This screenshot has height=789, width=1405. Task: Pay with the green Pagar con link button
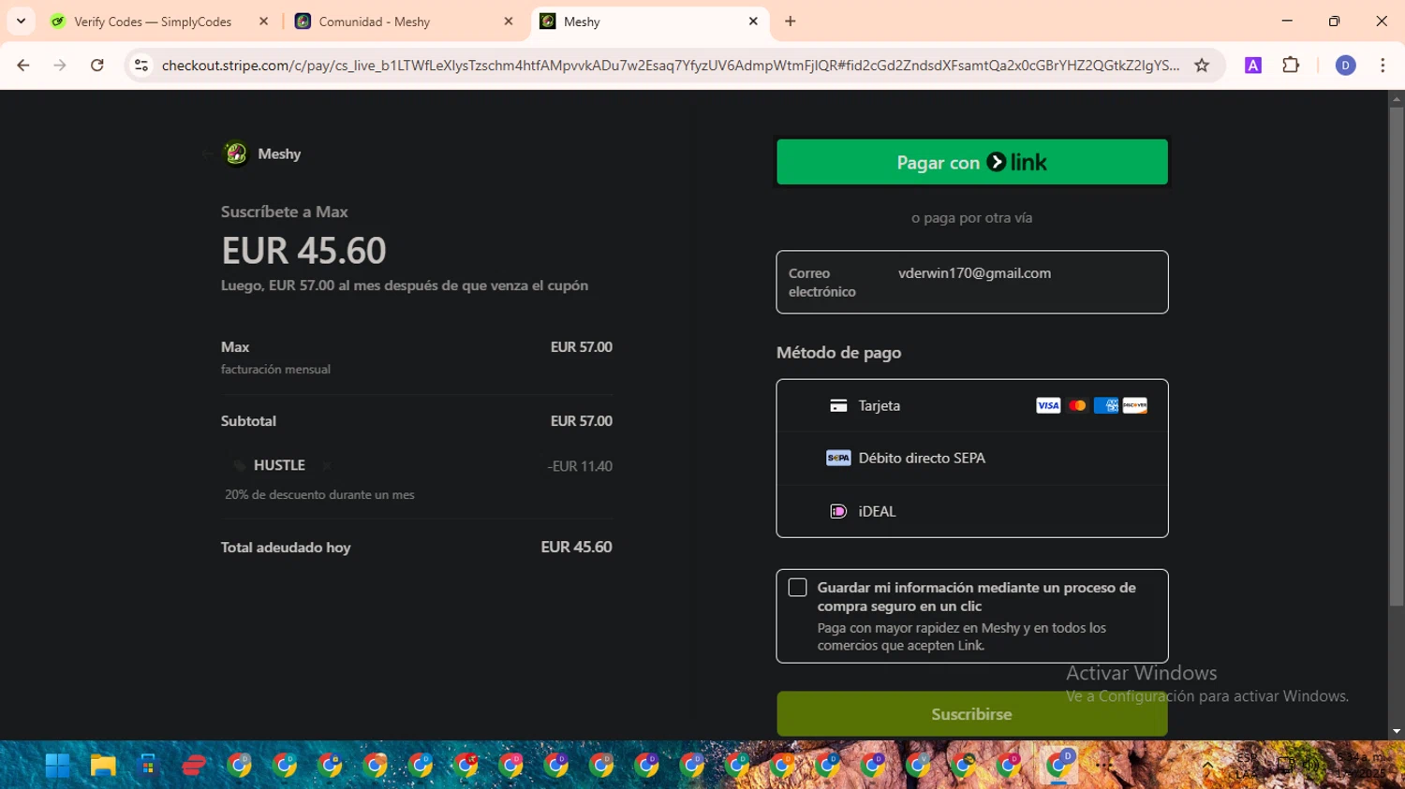[972, 162]
